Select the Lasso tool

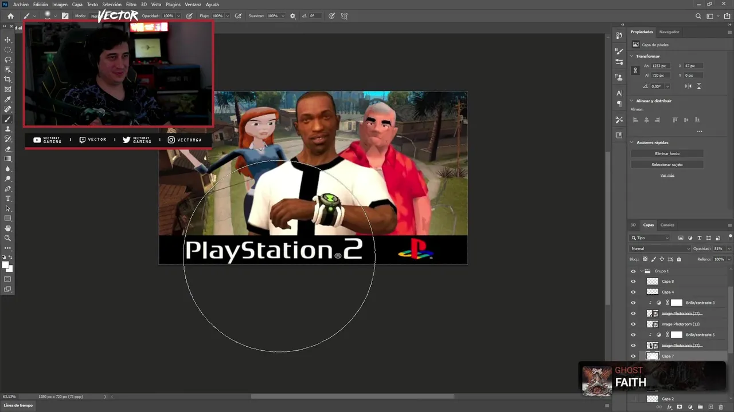click(x=8, y=60)
